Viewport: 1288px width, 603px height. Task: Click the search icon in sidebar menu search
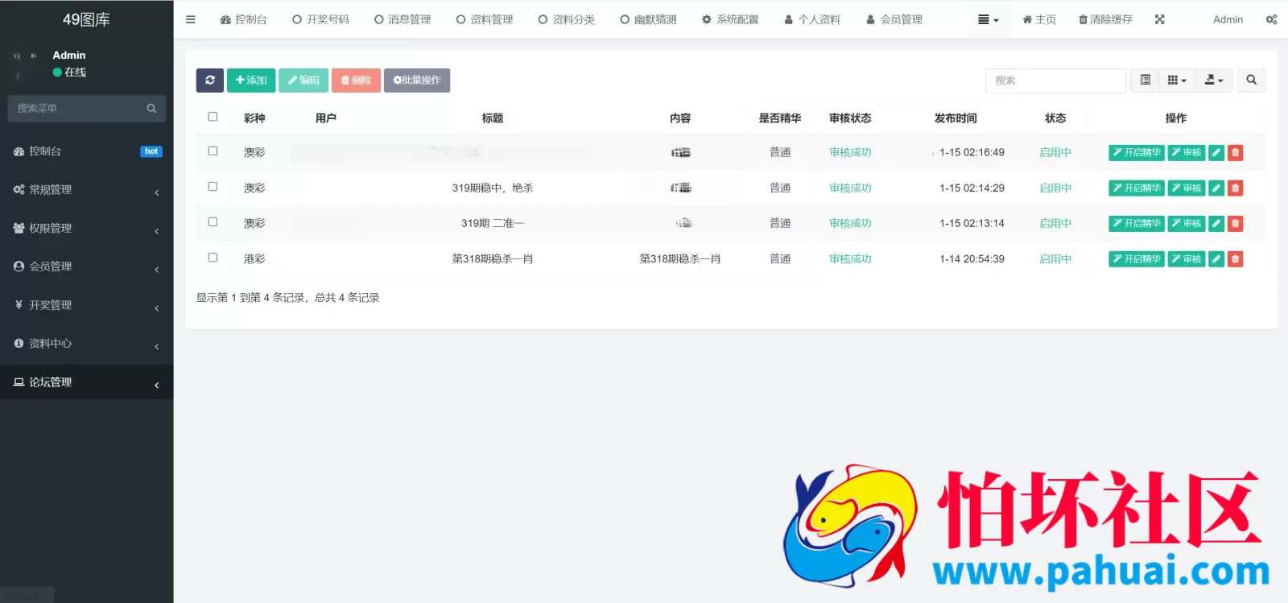pyautogui.click(x=151, y=108)
